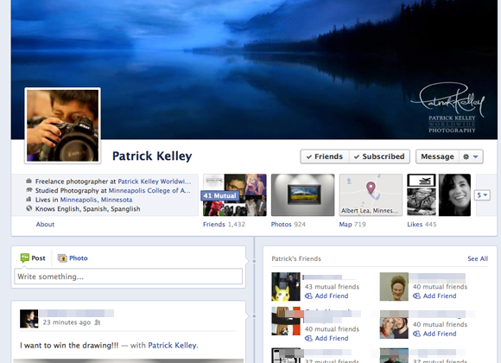Viewport: 501px width, 363px height.
Task: Click the home location icon
Action: pos(29,200)
